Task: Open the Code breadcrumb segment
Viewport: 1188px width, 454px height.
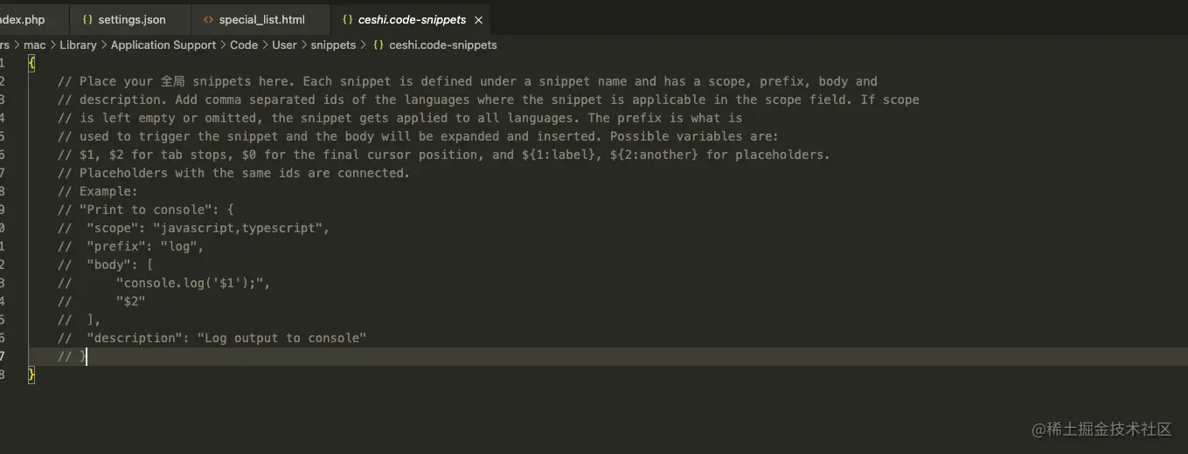Action: 244,45
